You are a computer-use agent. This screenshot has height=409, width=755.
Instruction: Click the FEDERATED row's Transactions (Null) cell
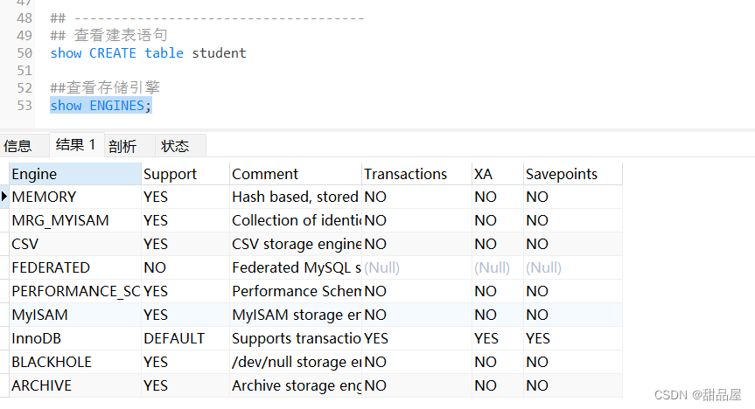click(x=416, y=267)
